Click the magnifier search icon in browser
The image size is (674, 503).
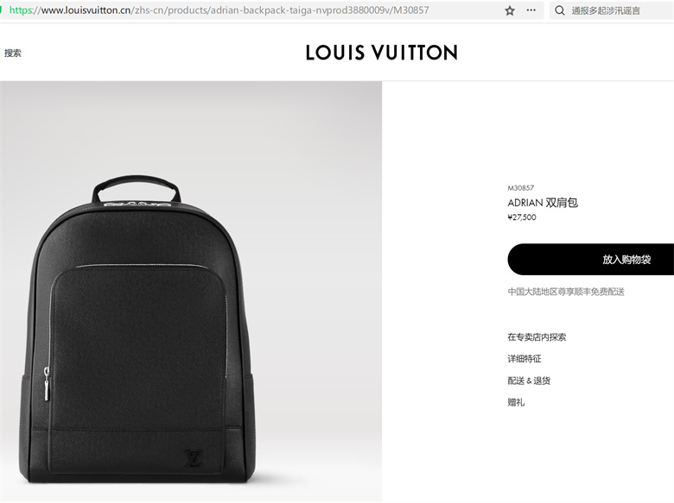pos(560,10)
